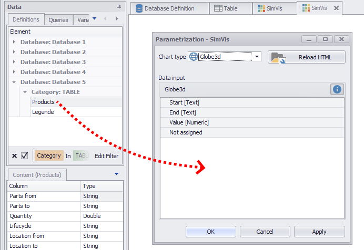Select the Products tree item
Image resolution: width=364 pixels, height=250 pixels.
click(x=43, y=102)
